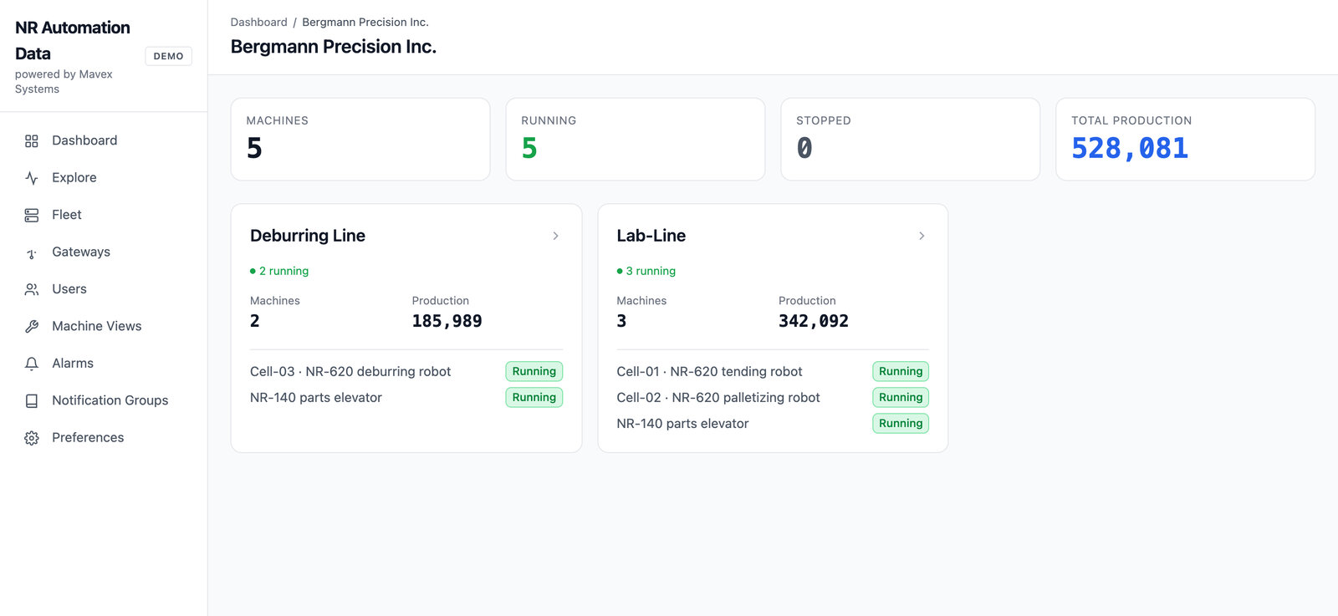Click the Machine Views wrench icon
The height and width of the screenshot is (616, 1338).
(x=32, y=327)
